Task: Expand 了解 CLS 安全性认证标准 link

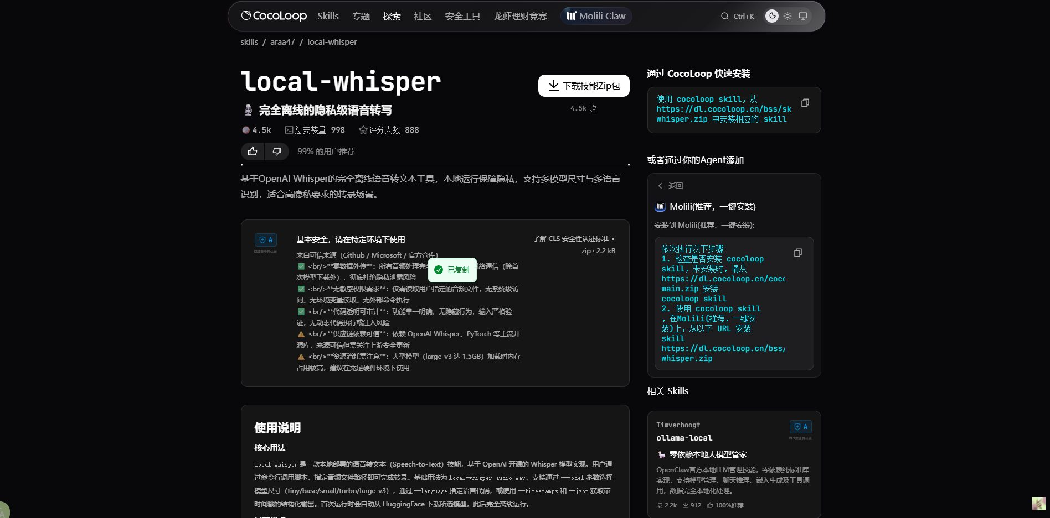Action: point(574,239)
